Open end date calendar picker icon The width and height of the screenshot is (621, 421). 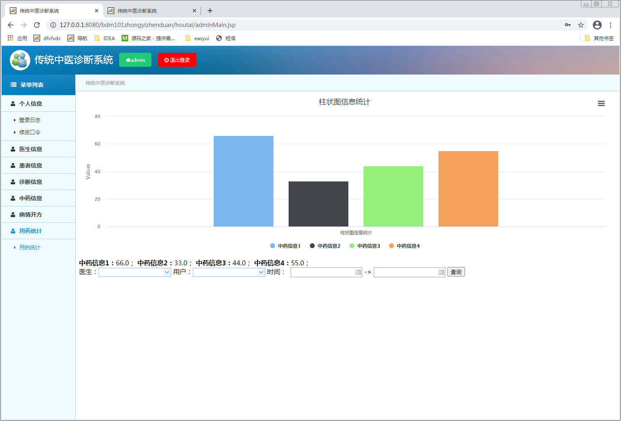coord(441,272)
